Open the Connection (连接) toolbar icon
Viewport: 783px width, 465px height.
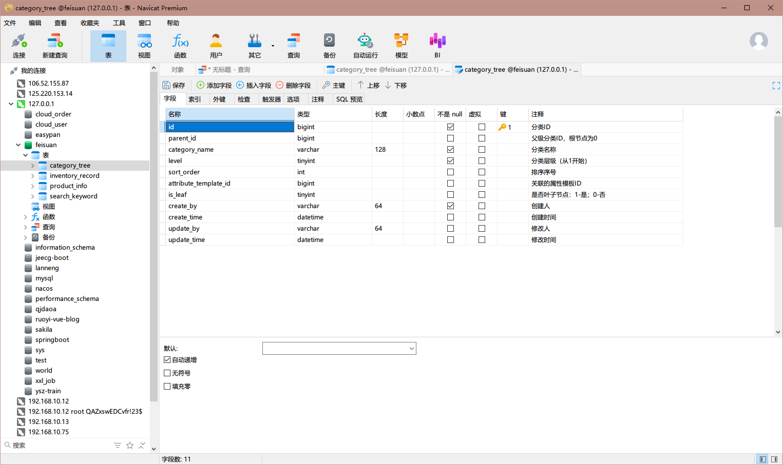19,46
